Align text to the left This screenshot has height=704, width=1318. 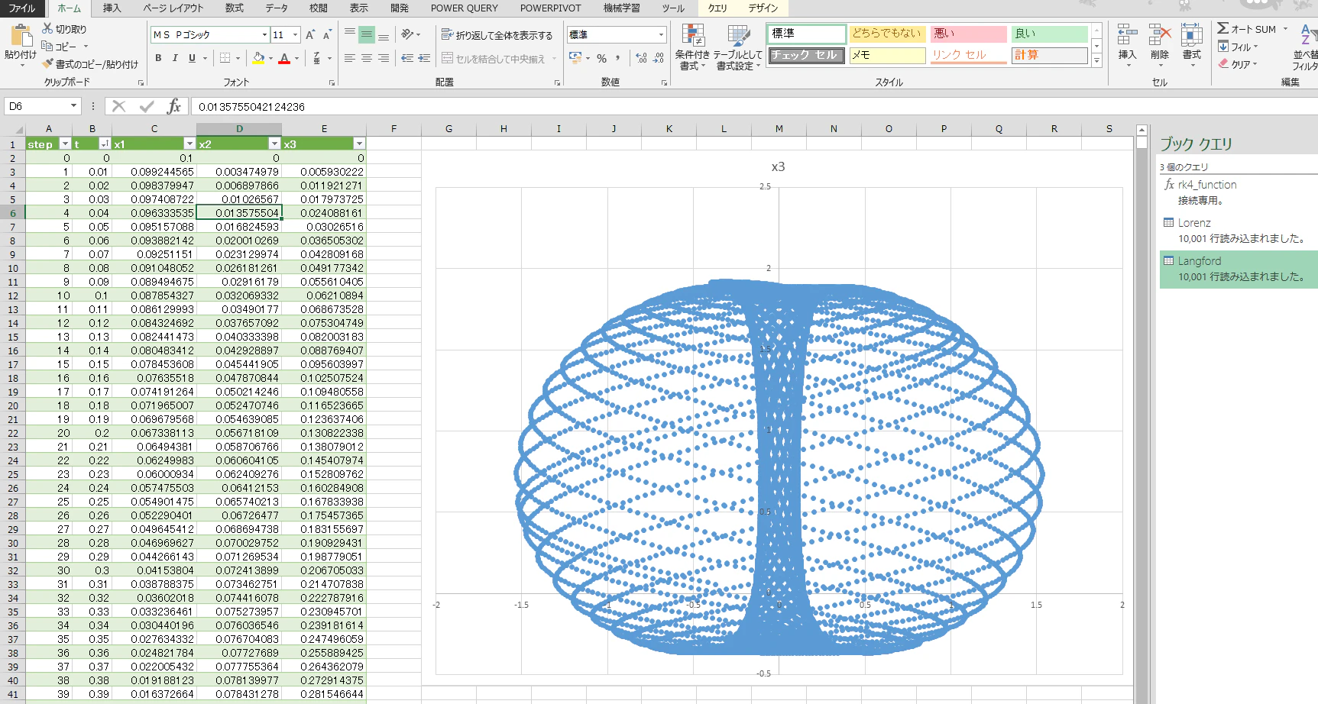[350, 58]
